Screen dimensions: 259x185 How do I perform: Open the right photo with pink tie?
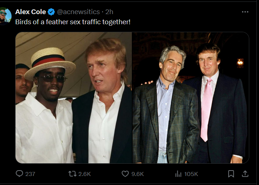[x=190, y=98]
